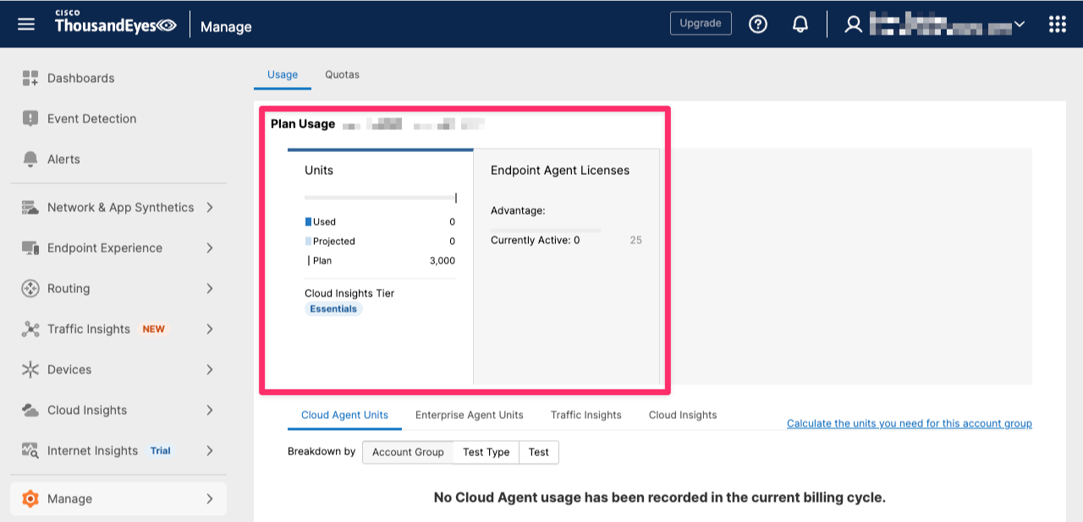Select the Traffic Insights usage tab
Screen dimensions: 1083x522
586,416
